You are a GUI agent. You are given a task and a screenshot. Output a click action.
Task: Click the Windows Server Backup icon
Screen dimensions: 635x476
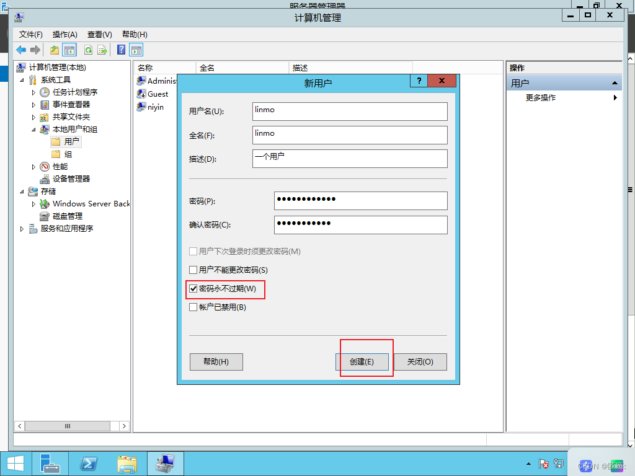click(x=45, y=204)
